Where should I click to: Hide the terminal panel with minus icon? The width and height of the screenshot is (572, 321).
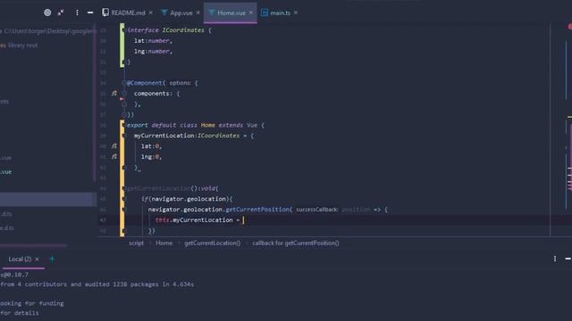point(568,259)
